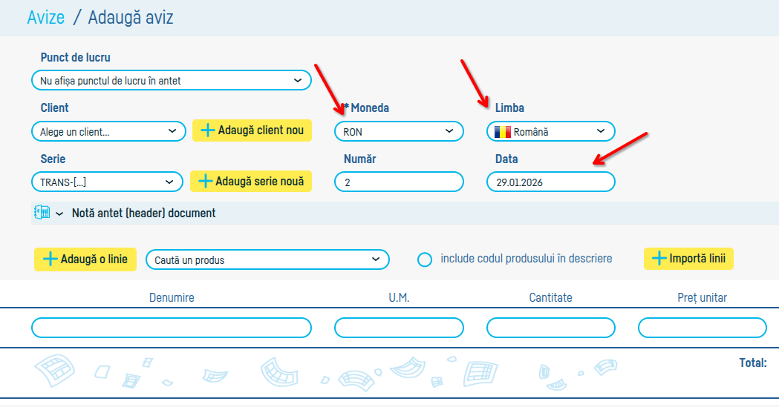Open the Serie dropdown
779x407 pixels.
coord(107,182)
